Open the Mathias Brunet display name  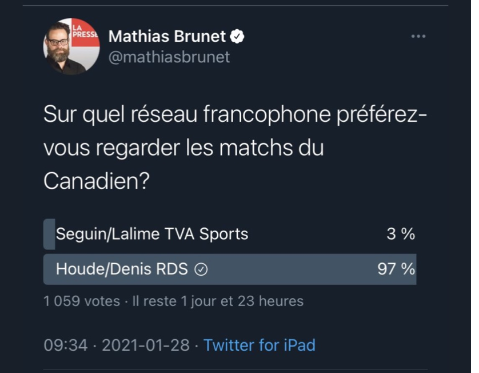pos(167,37)
